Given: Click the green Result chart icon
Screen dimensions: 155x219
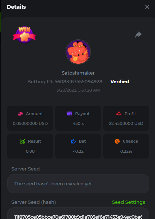Looking at the screenshot, I should (x=22, y=141).
